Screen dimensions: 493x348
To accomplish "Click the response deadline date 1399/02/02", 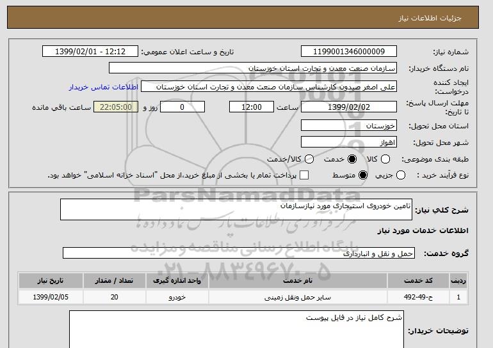I will pyautogui.click(x=349, y=107).
